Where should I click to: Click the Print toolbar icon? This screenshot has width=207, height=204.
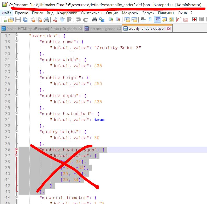point(46,20)
